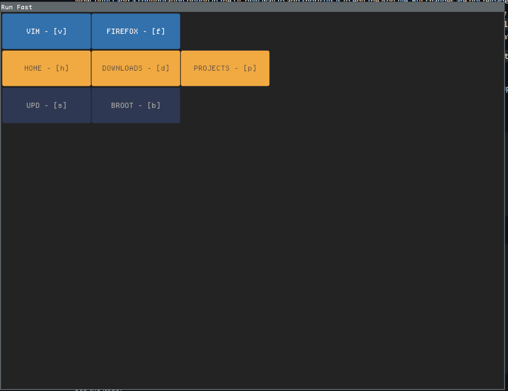Launch the VIM - [v] shortcut
The width and height of the screenshot is (508, 391).
coord(46,31)
